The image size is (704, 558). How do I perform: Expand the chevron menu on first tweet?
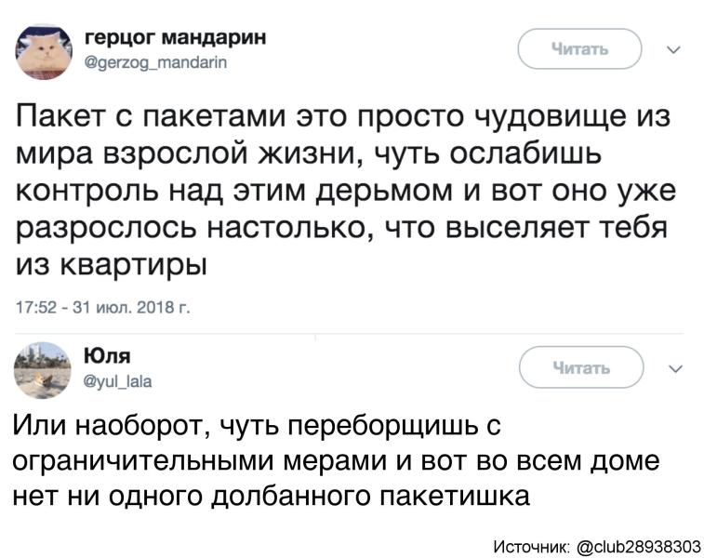pos(674,48)
